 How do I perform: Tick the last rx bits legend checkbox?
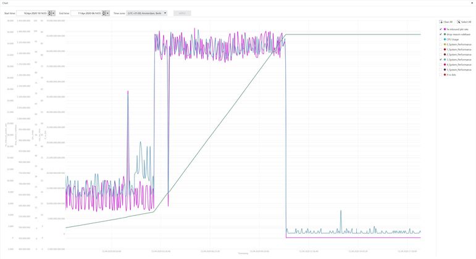click(x=440, y=75)
